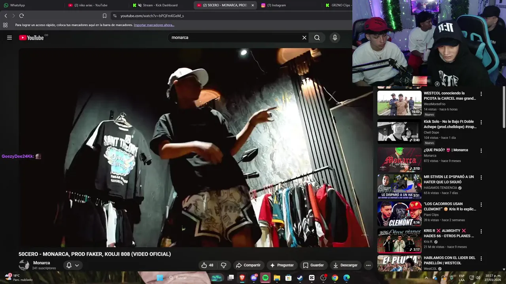Go to the YouTube home logo
This screenshot has height=284, width=506.
click(31, 37)
